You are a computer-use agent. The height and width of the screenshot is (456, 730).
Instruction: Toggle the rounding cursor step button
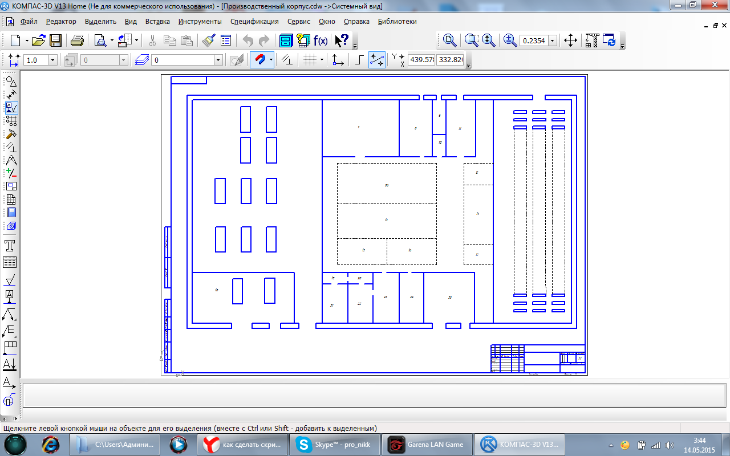(x=376, y=60)
